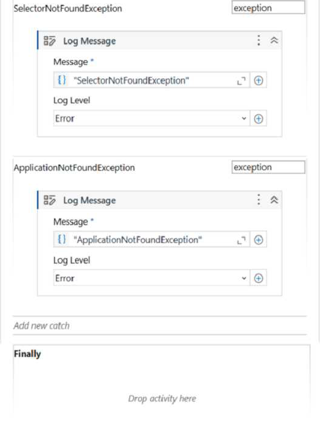The height and width of the screenshot is (430, 320).
Task: Click Add new catch
Action: [41, 326]
